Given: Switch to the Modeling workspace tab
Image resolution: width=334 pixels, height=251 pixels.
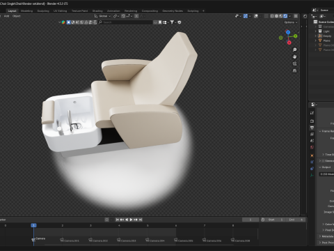Looking at the screenshot, I should (x=26, y=11).
